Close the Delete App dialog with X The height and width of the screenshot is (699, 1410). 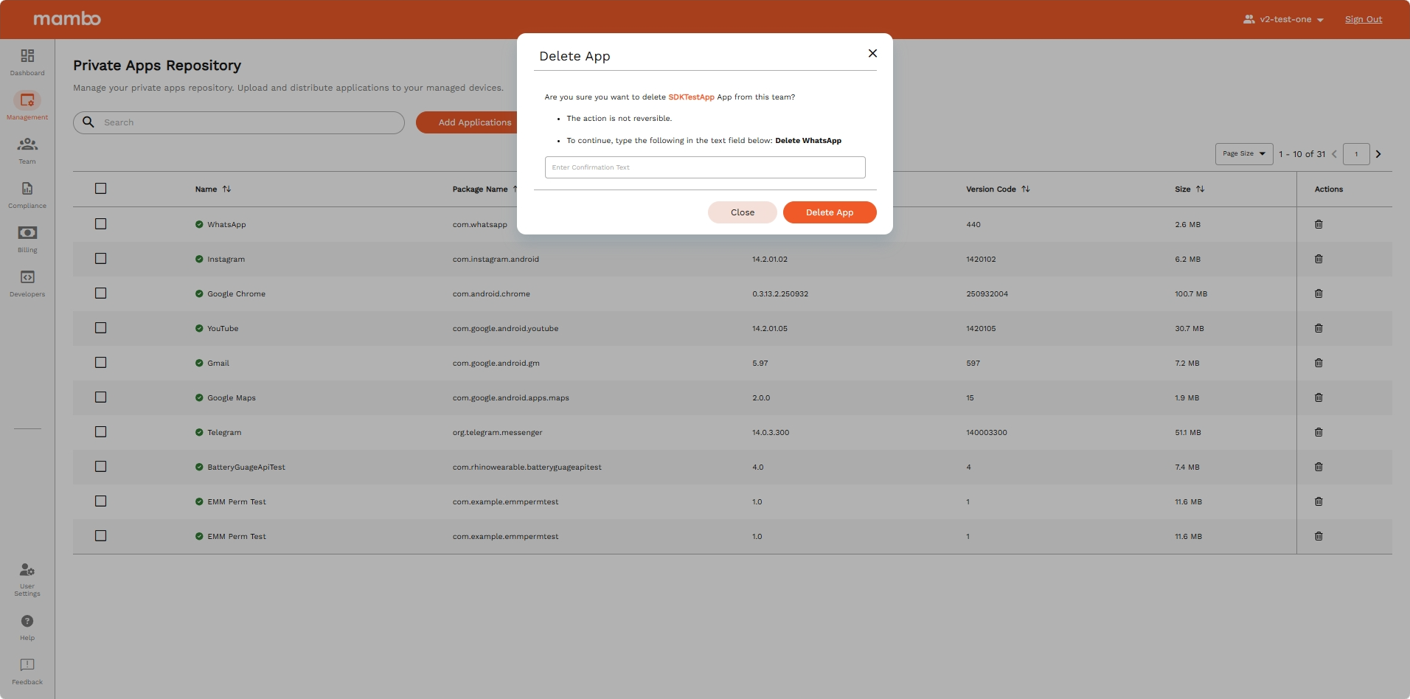click(872, 53)
